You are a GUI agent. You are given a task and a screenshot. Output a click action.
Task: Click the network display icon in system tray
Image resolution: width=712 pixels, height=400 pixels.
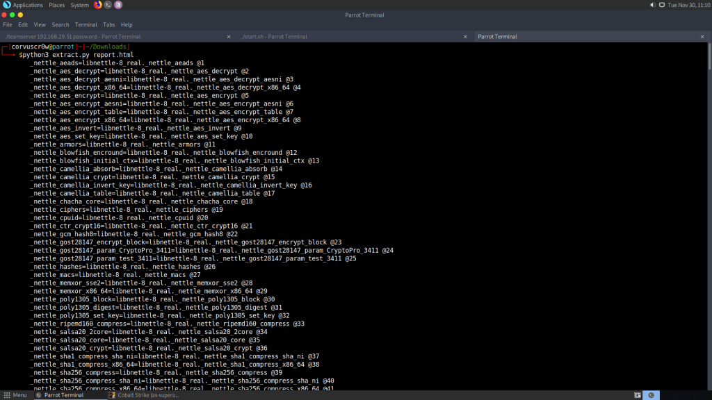(661, 5)
